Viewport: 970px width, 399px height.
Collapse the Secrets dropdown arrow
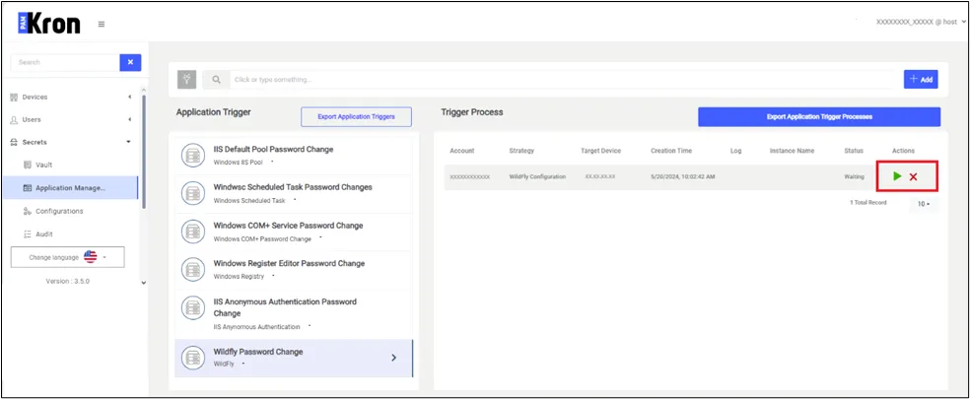point(129,142)
